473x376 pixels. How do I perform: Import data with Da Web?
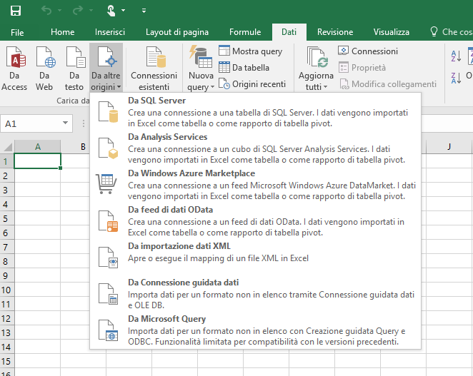[44, 68]
